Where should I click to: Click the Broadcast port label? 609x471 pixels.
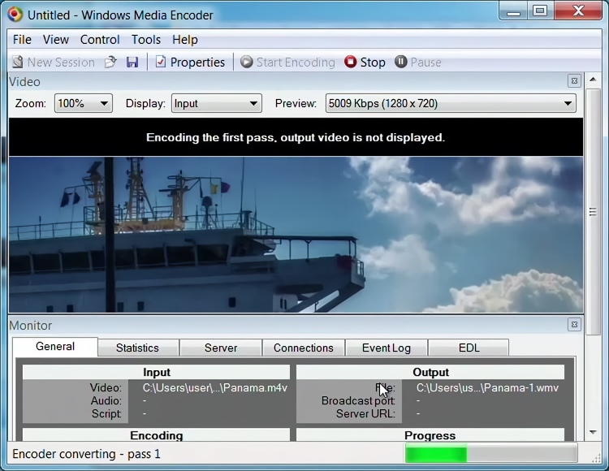tap(358, 400)
